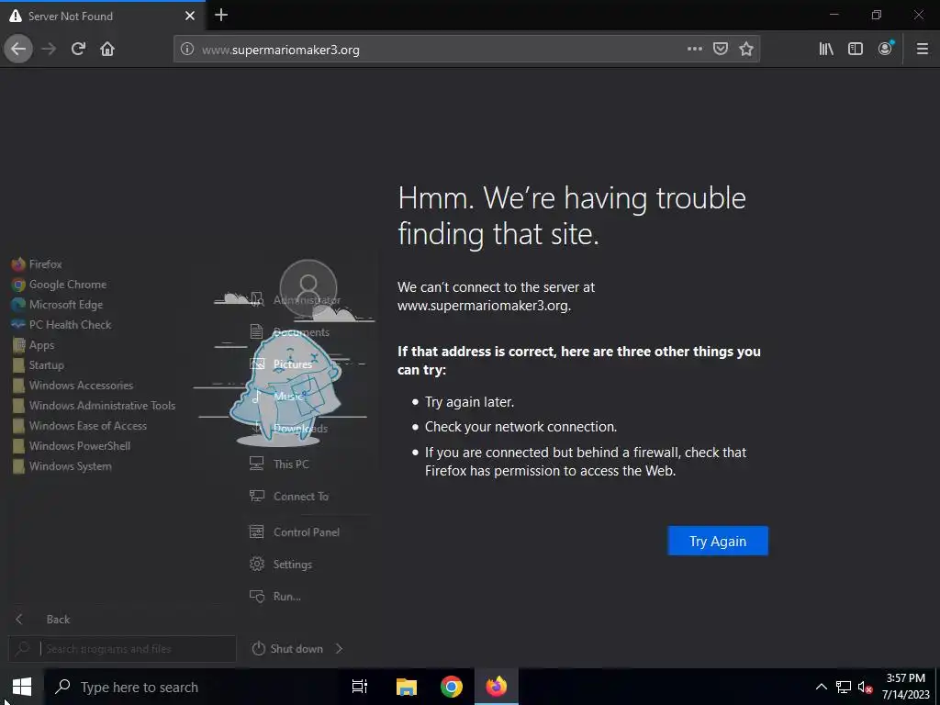
Task: Show site information for this address
Action: click(x=187, y=50)
